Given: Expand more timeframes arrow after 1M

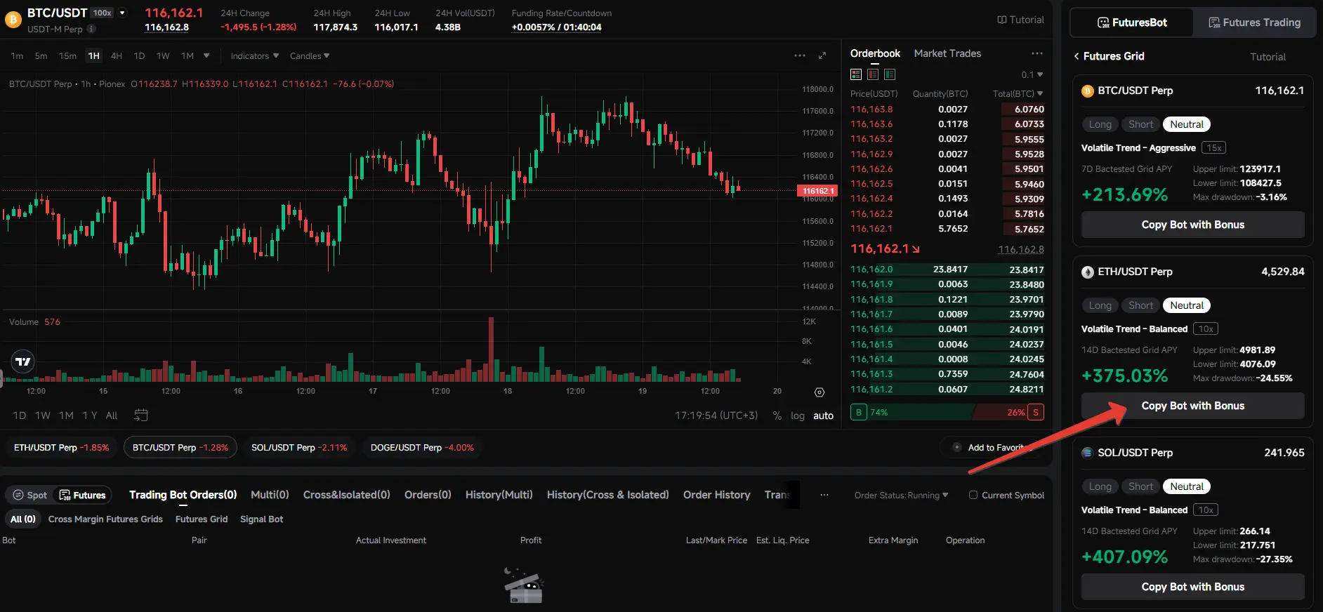Looking at the screenshot, I should point(206,56).
